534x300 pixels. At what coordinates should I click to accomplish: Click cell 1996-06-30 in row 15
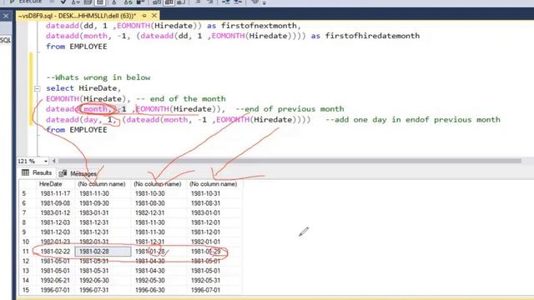[x=150, y=290]
